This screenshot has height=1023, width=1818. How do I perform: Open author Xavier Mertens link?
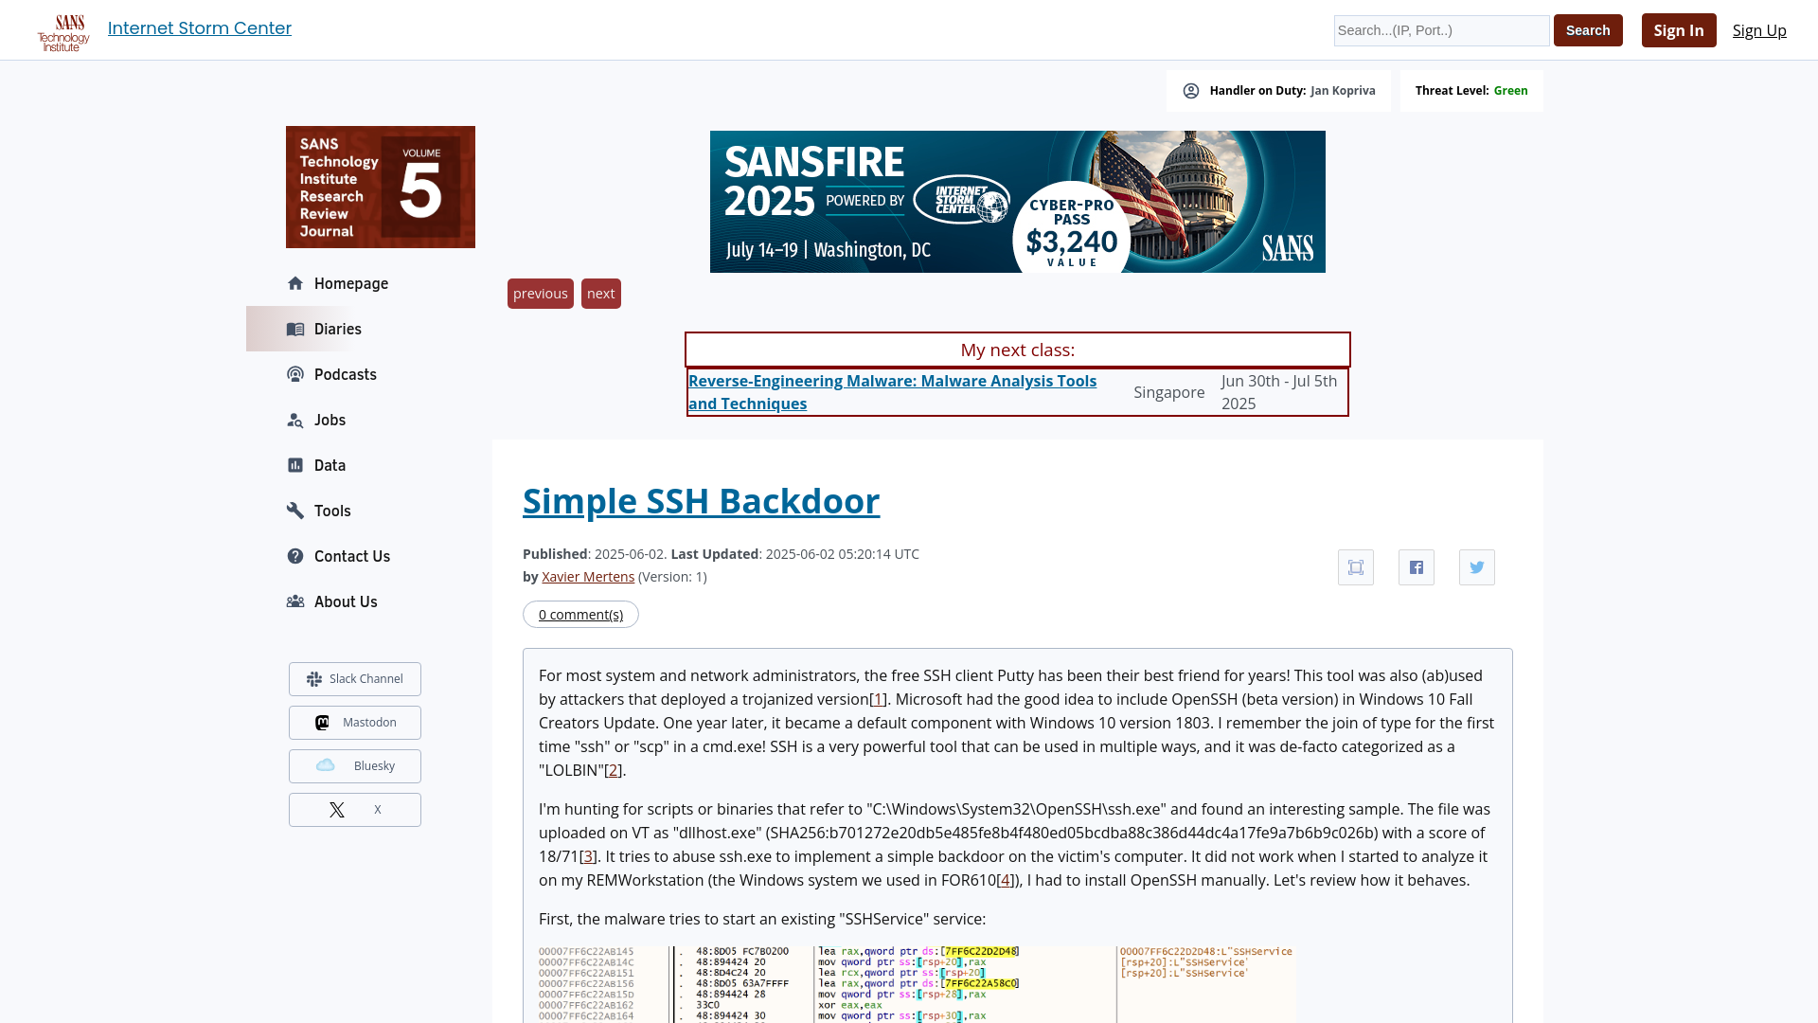[x=588, y=577]
